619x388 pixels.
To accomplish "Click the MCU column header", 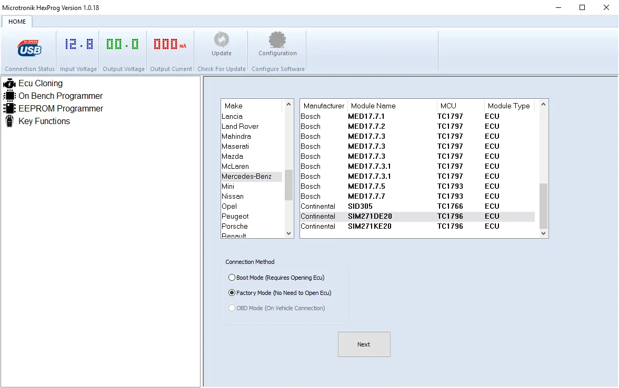I will click(x=460, y=106).
